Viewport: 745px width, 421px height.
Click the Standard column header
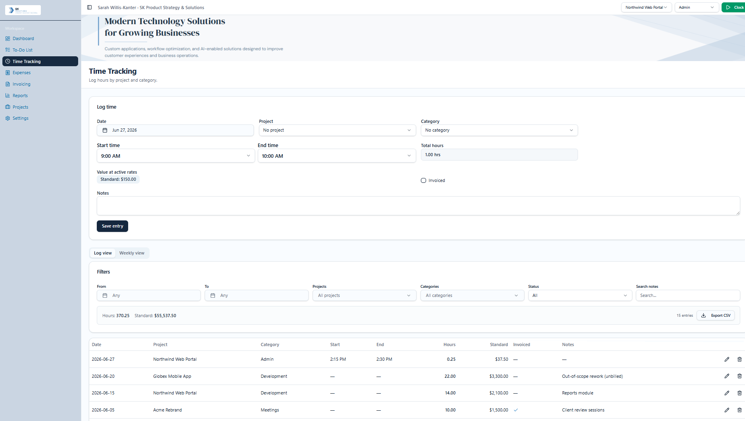[499, 344]
